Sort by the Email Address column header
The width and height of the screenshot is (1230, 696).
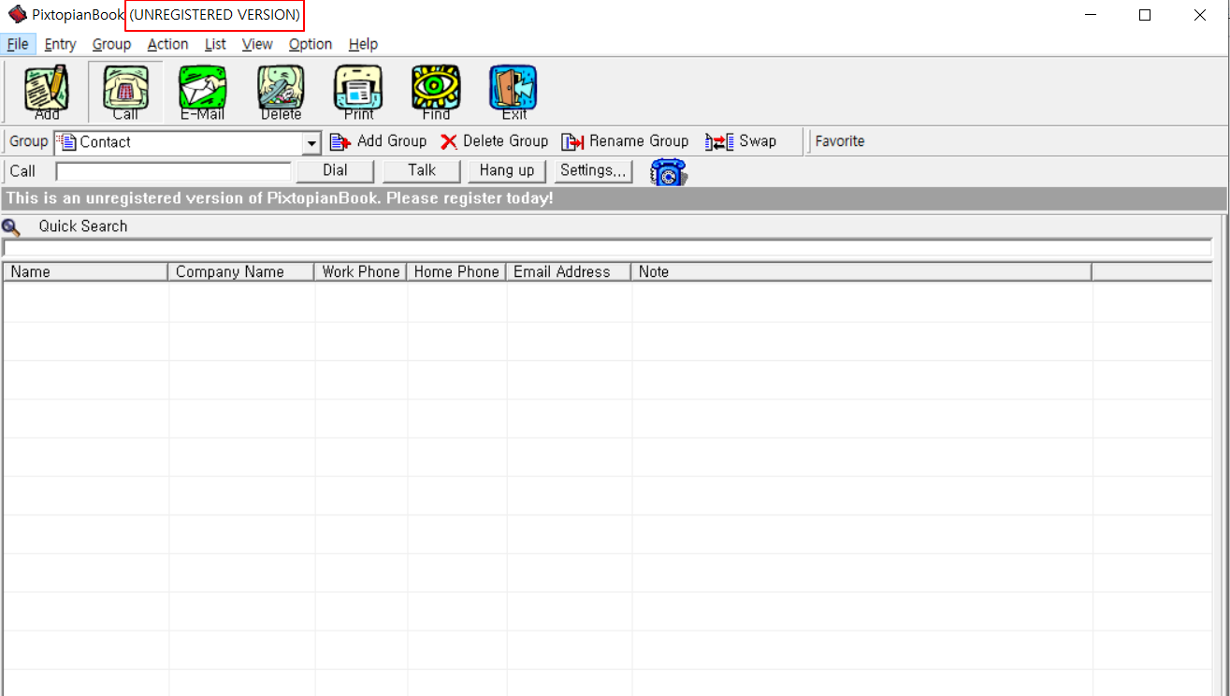pos(568,271)
